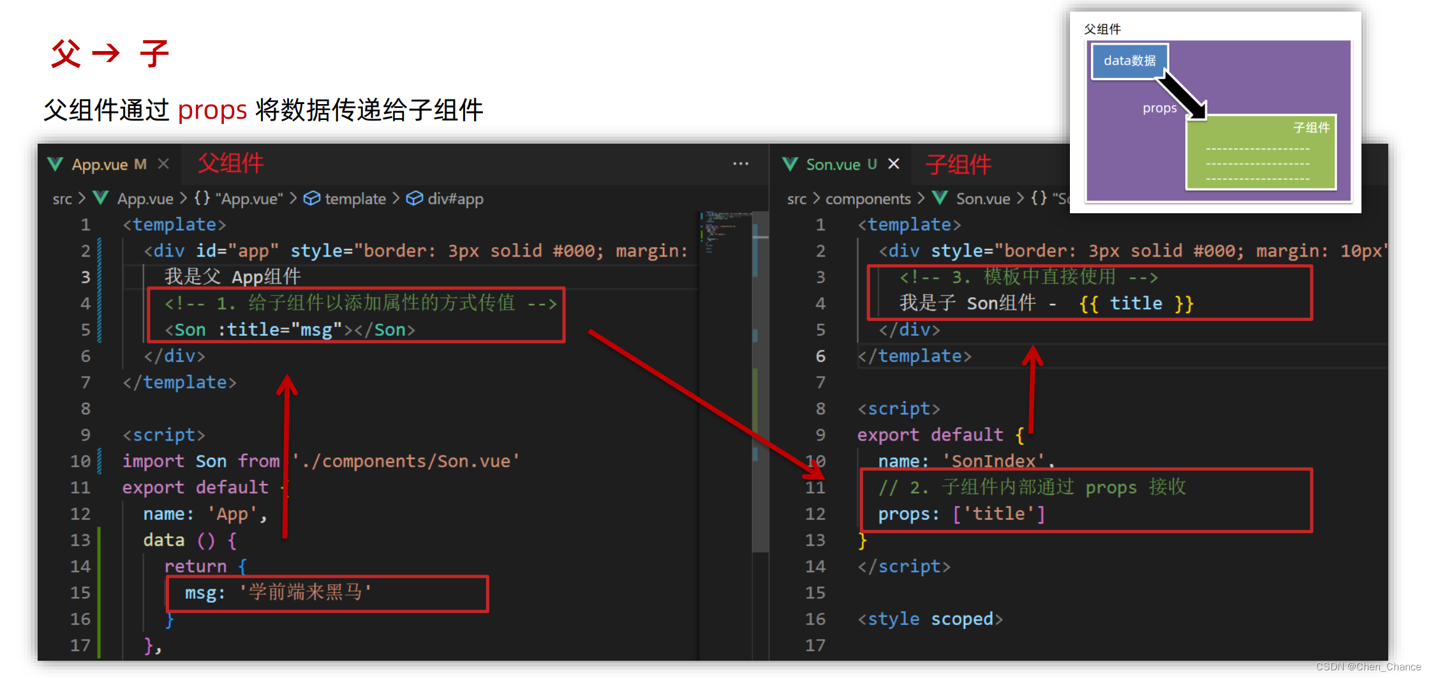The image size is (1431, 678).
Task: Click the "子组件内部通过 props 接收" comment
Action: [1032, 488]
